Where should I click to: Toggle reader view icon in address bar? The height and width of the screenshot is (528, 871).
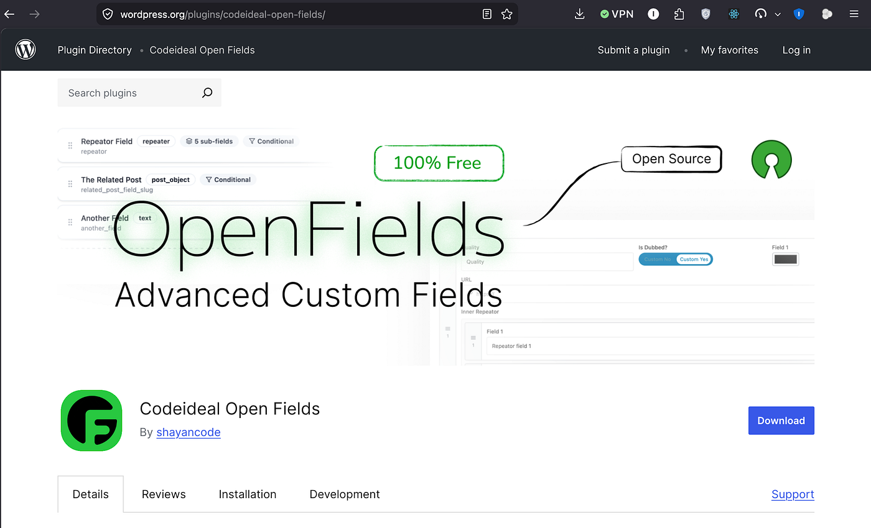(x=487, y=14)
